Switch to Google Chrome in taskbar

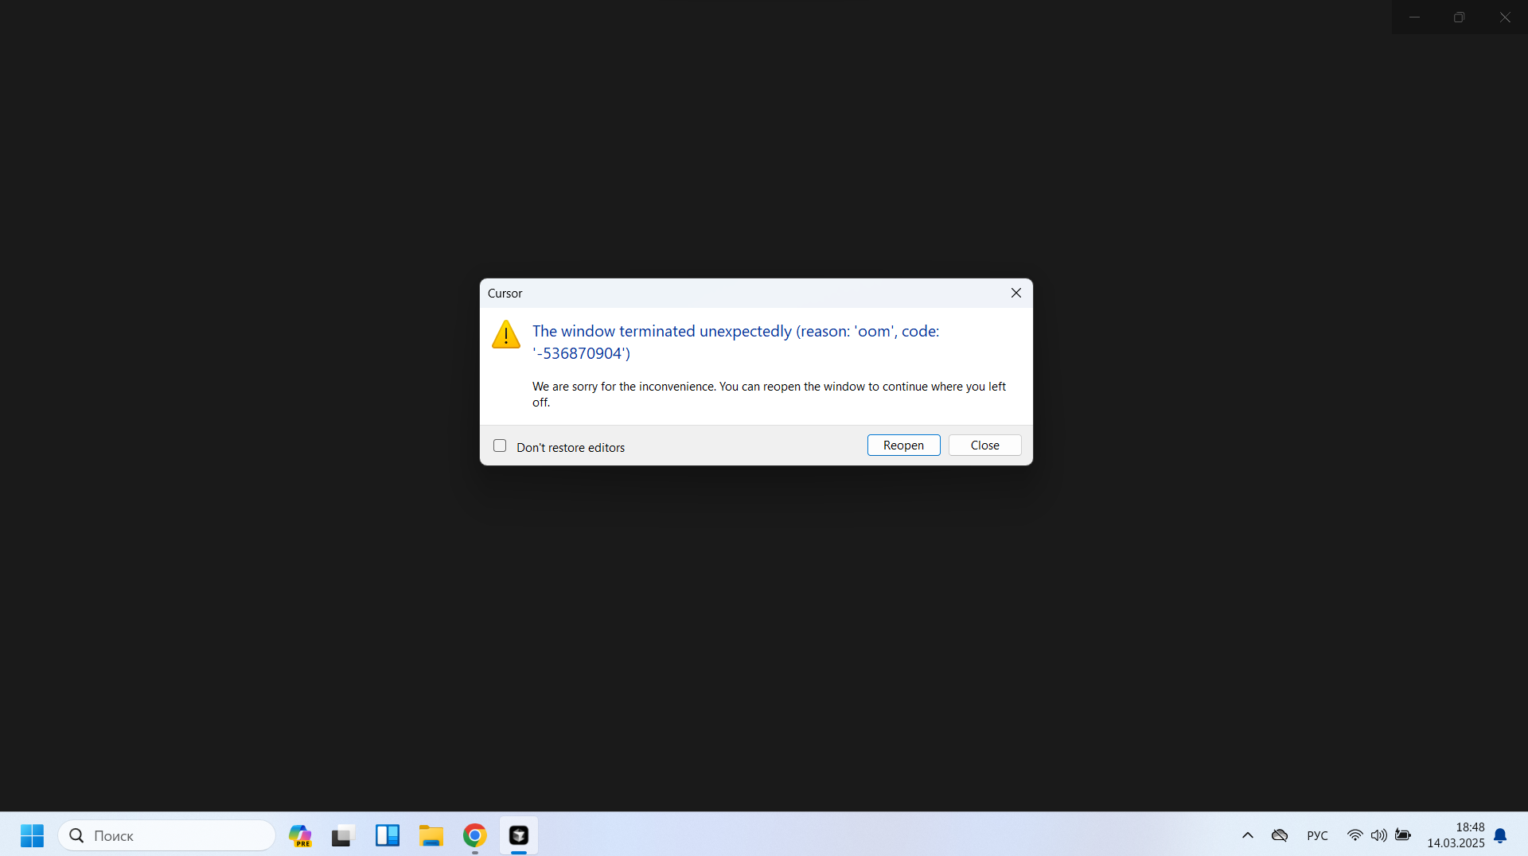click(x=475, y=835)
